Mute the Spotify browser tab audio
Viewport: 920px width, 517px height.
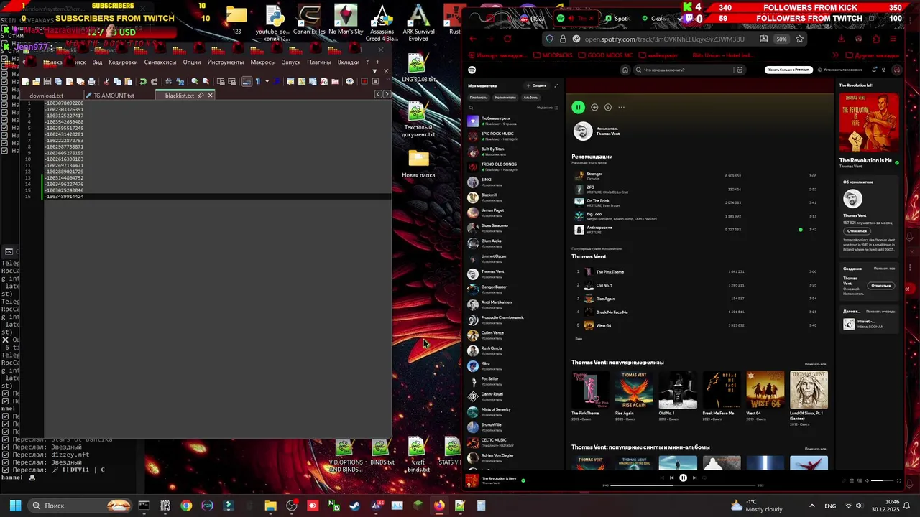click(x=571, y=18)
